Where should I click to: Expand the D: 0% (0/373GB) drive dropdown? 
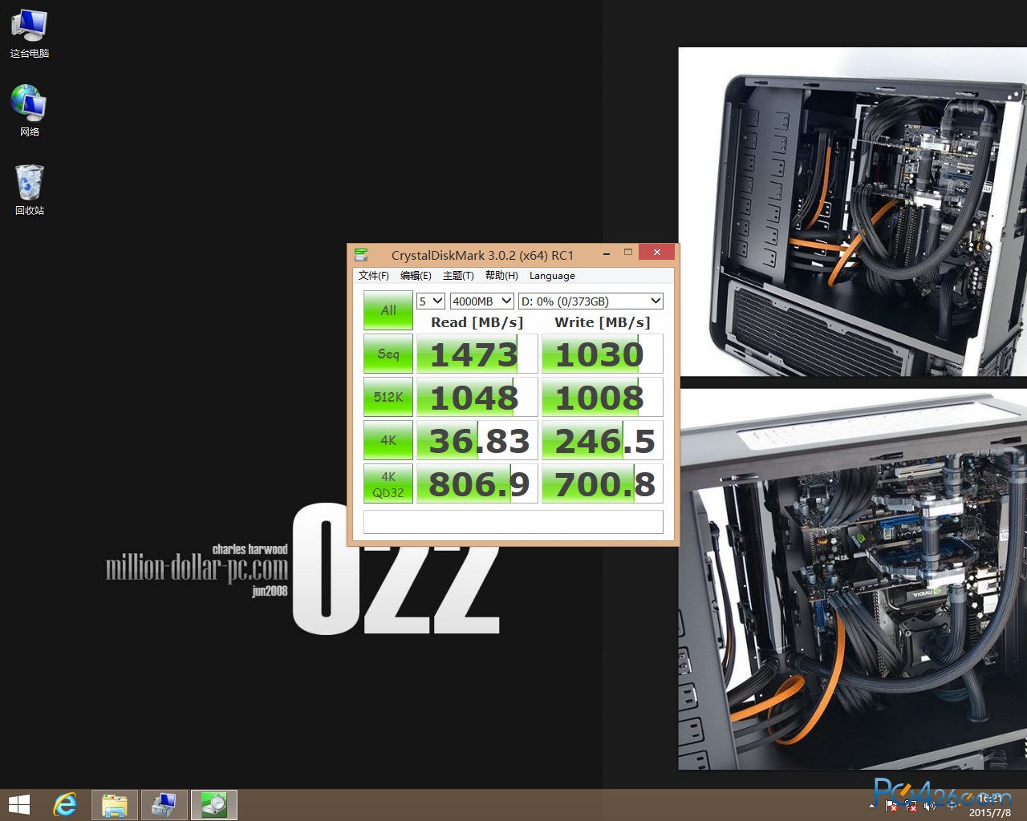point(591,301)
